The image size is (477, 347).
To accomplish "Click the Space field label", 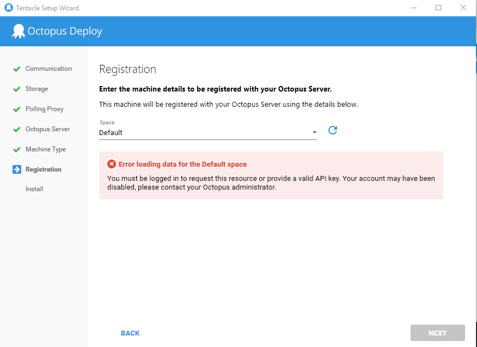I will click(107, 123).
